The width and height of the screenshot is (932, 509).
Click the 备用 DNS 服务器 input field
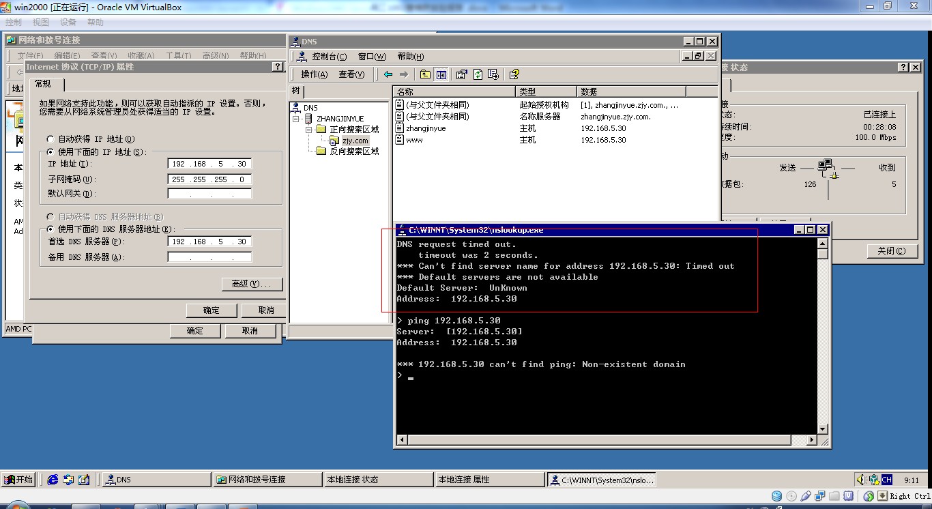209,257
